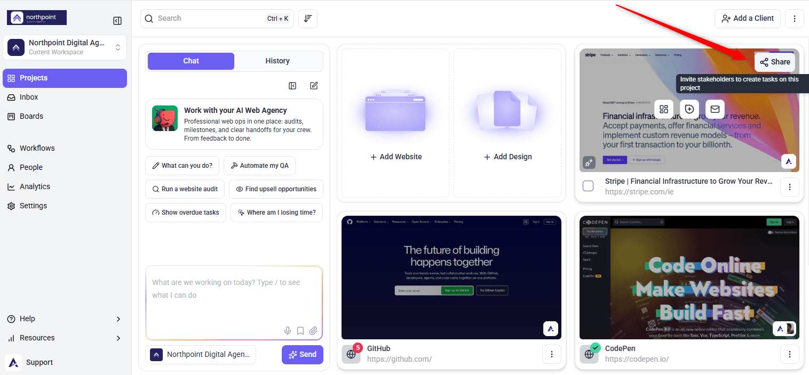Collapse the chat panel icon
Image resolution: width=809 pixels, height=375 pixels.
click(x=292, y=86)
